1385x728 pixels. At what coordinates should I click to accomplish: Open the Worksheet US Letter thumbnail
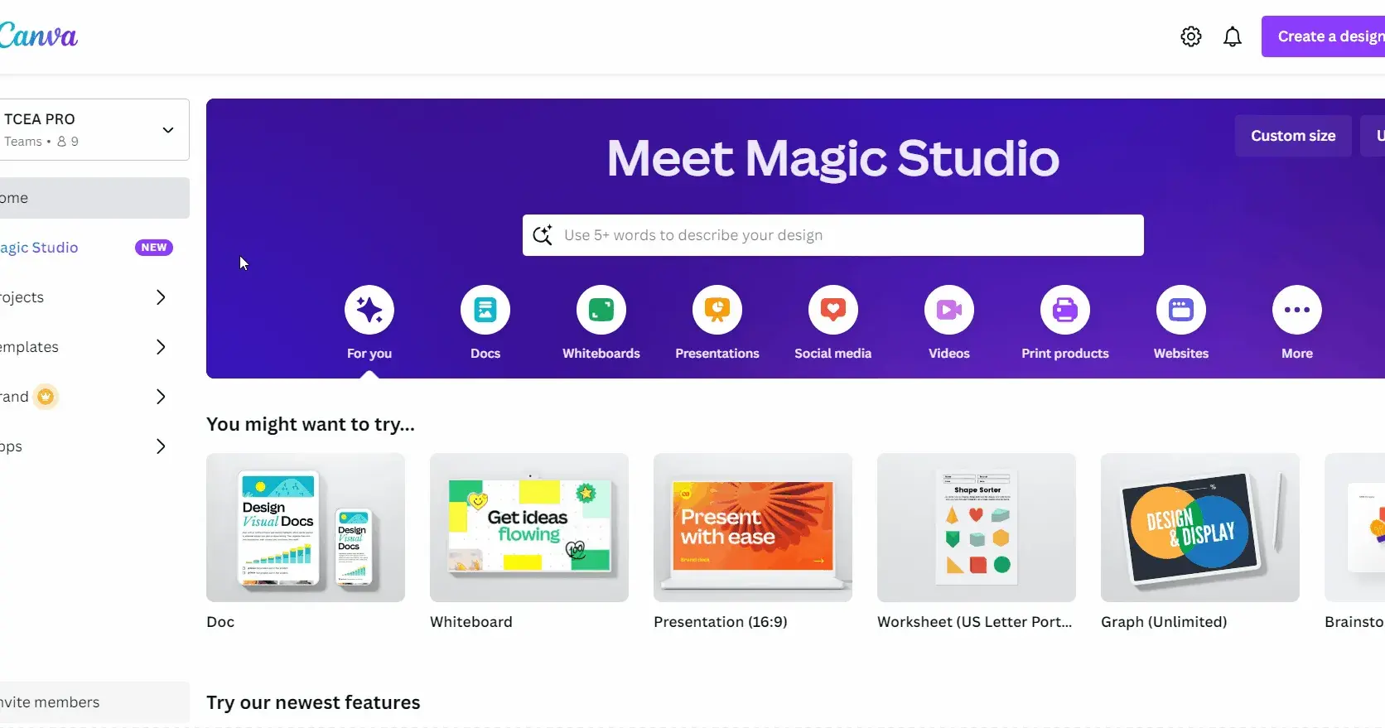(x=977, y=528)
